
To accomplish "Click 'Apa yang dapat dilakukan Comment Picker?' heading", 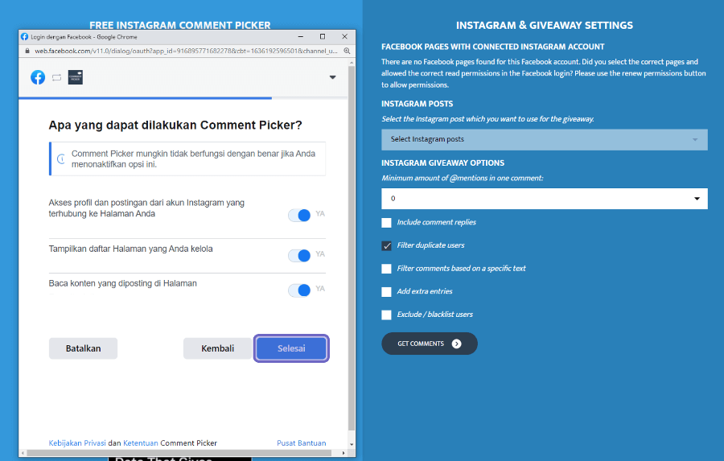I will (175, 126).
